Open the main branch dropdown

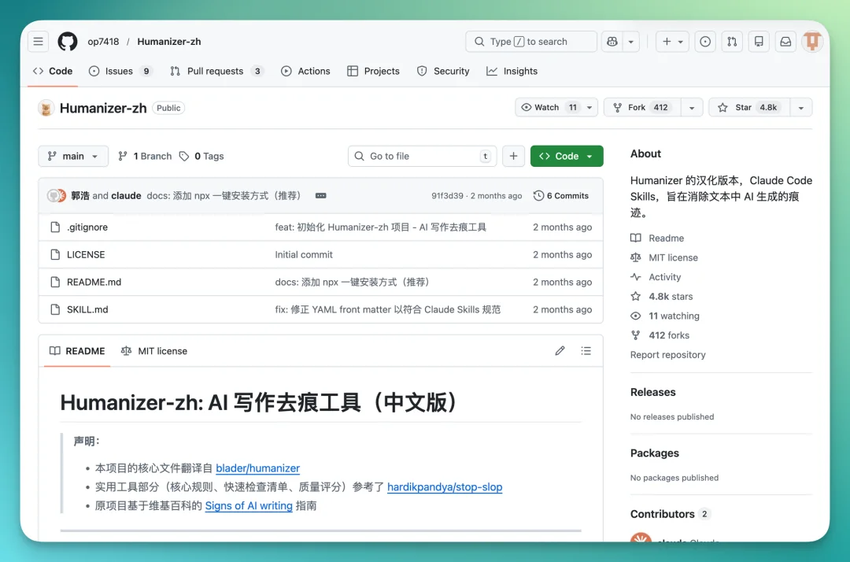(72, 156)
